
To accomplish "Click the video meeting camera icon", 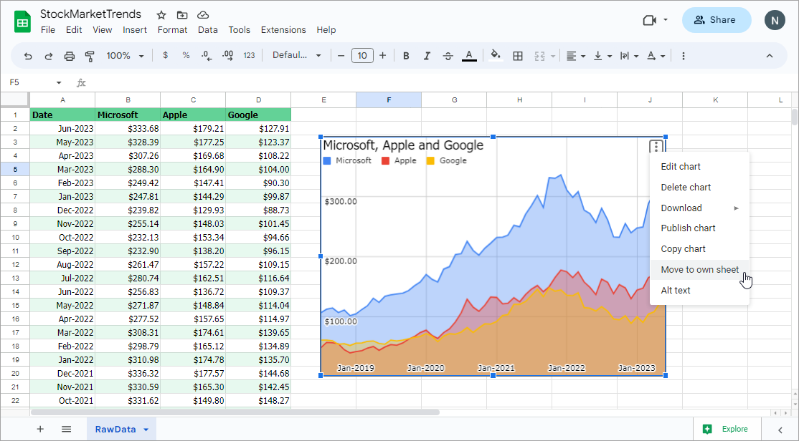I will point(649,20).
